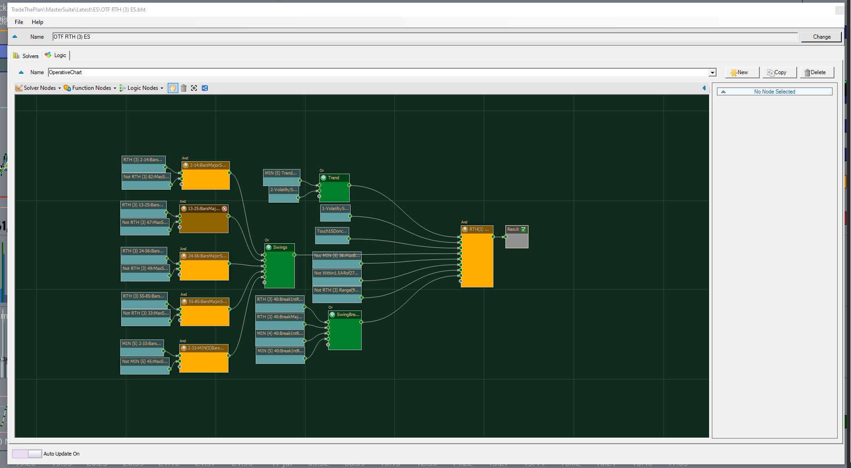Toggle the Auto Update switch
The height and width of the screenshot is (468, 851).
pos(27,454)
